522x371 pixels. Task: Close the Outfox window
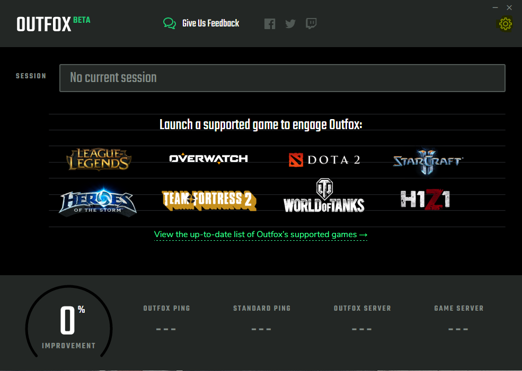(x=509, y=7)
